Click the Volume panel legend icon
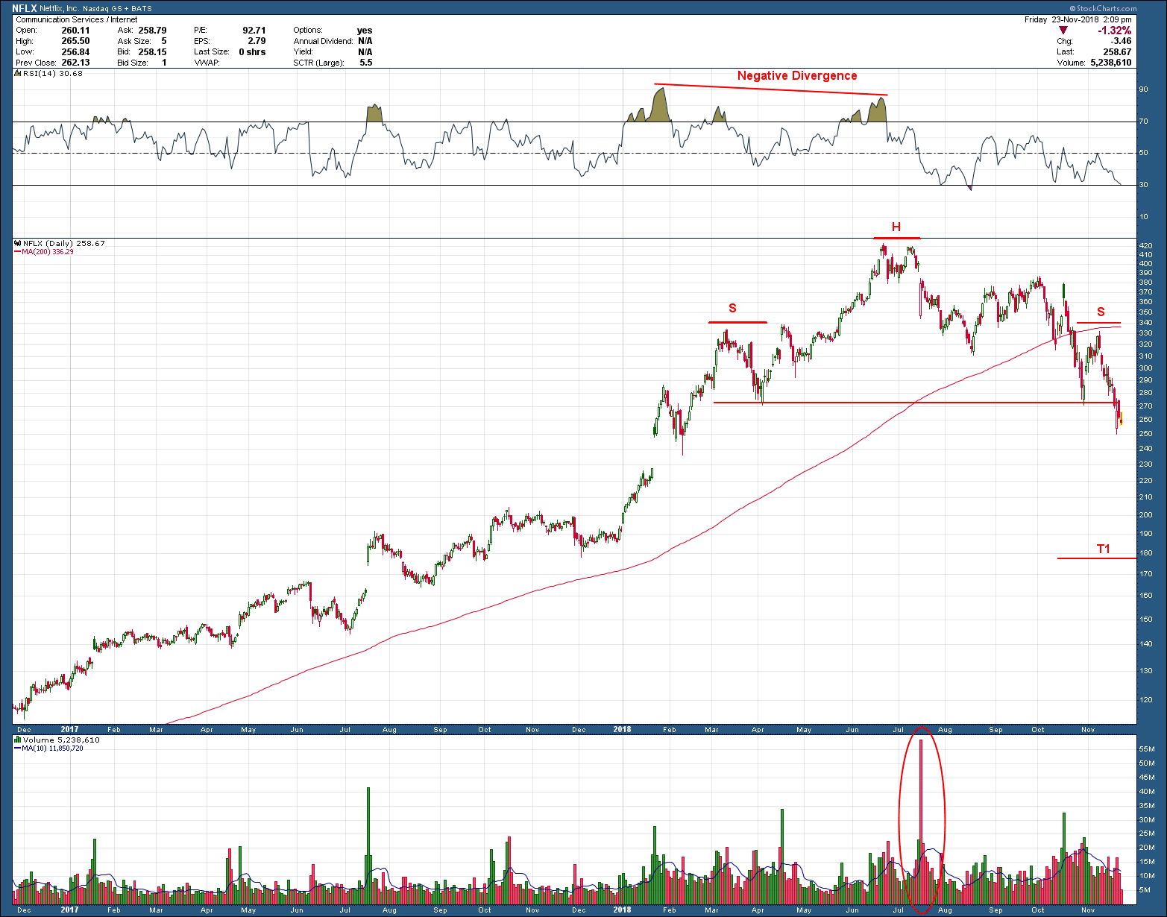 pyautogui.click(x=18, y=740)
